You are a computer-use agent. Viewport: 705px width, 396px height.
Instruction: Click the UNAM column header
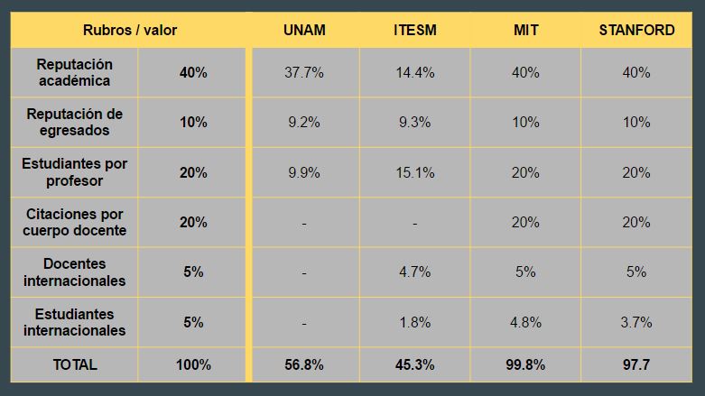click(x=304, y=30)
